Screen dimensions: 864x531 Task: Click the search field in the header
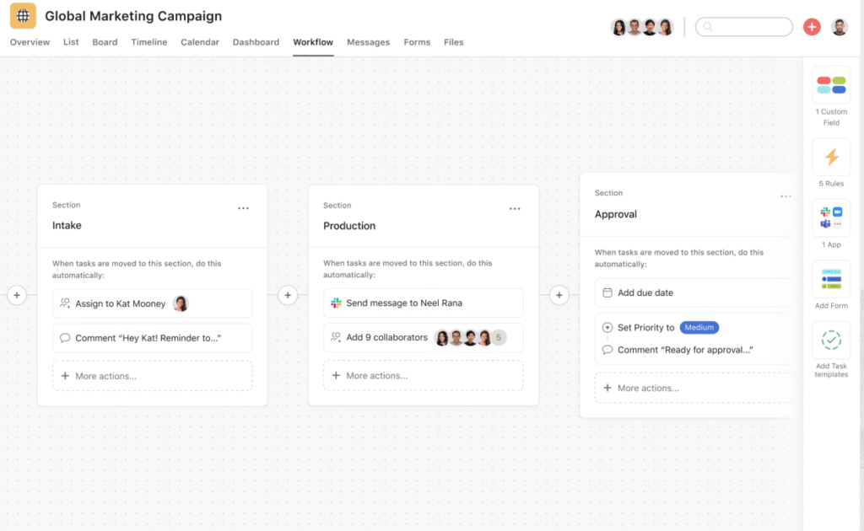click(743, 26)
